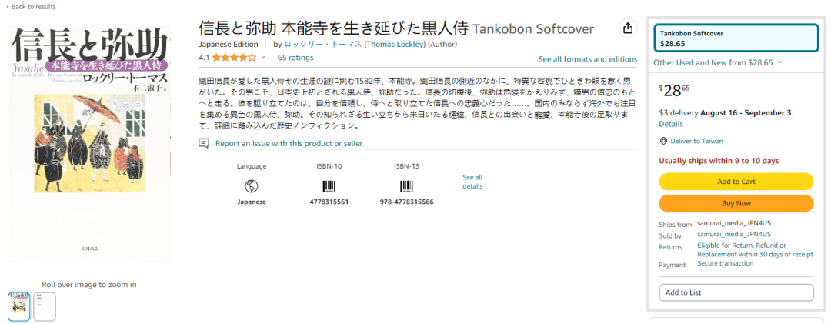The height and width of the screenshot is (324, 831).
Task: Click the 4.1 rating number
Action: [x=204, y=57]
